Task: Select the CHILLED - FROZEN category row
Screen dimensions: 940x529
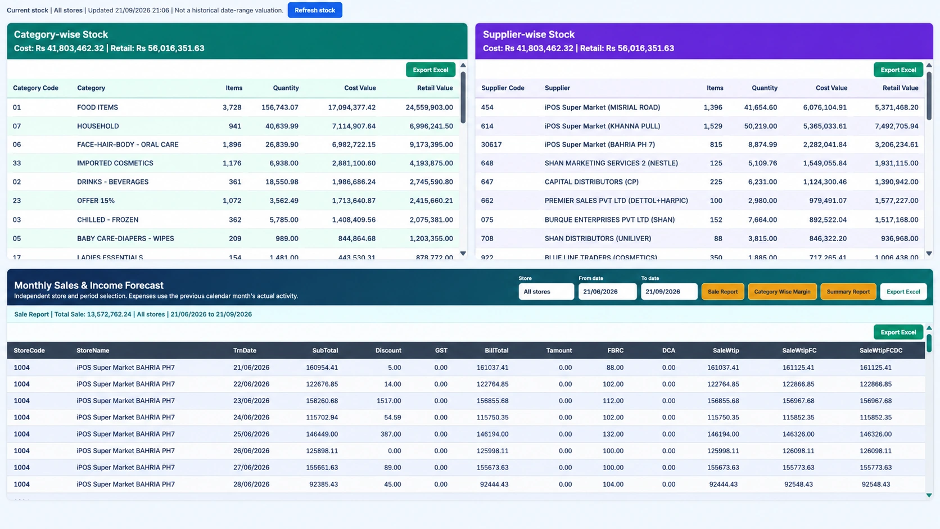Action: (x=233, y=220)
